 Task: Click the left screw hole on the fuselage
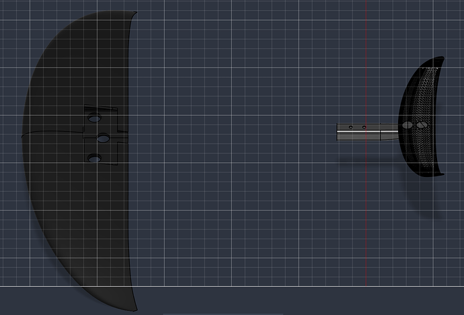pyautogui.click(x=350, y=127)
